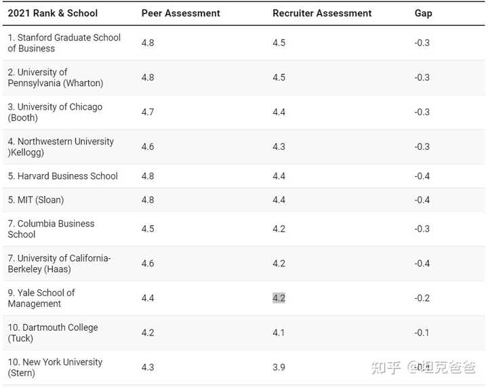Screen dimensions: 488x387
Task: Click the Columbia Business School entry
Action: [x=51, y=228]
